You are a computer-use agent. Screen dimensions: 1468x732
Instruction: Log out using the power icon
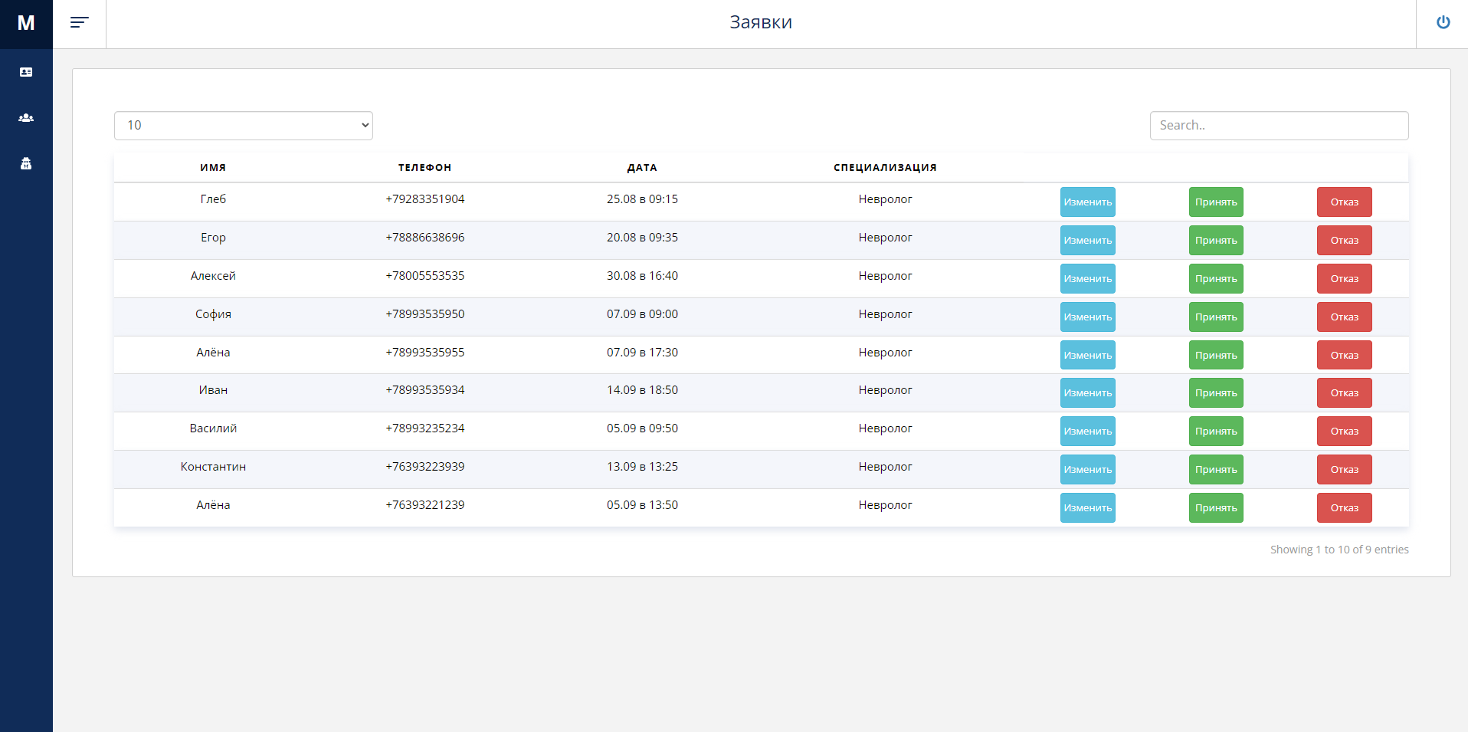(1443, 22)
